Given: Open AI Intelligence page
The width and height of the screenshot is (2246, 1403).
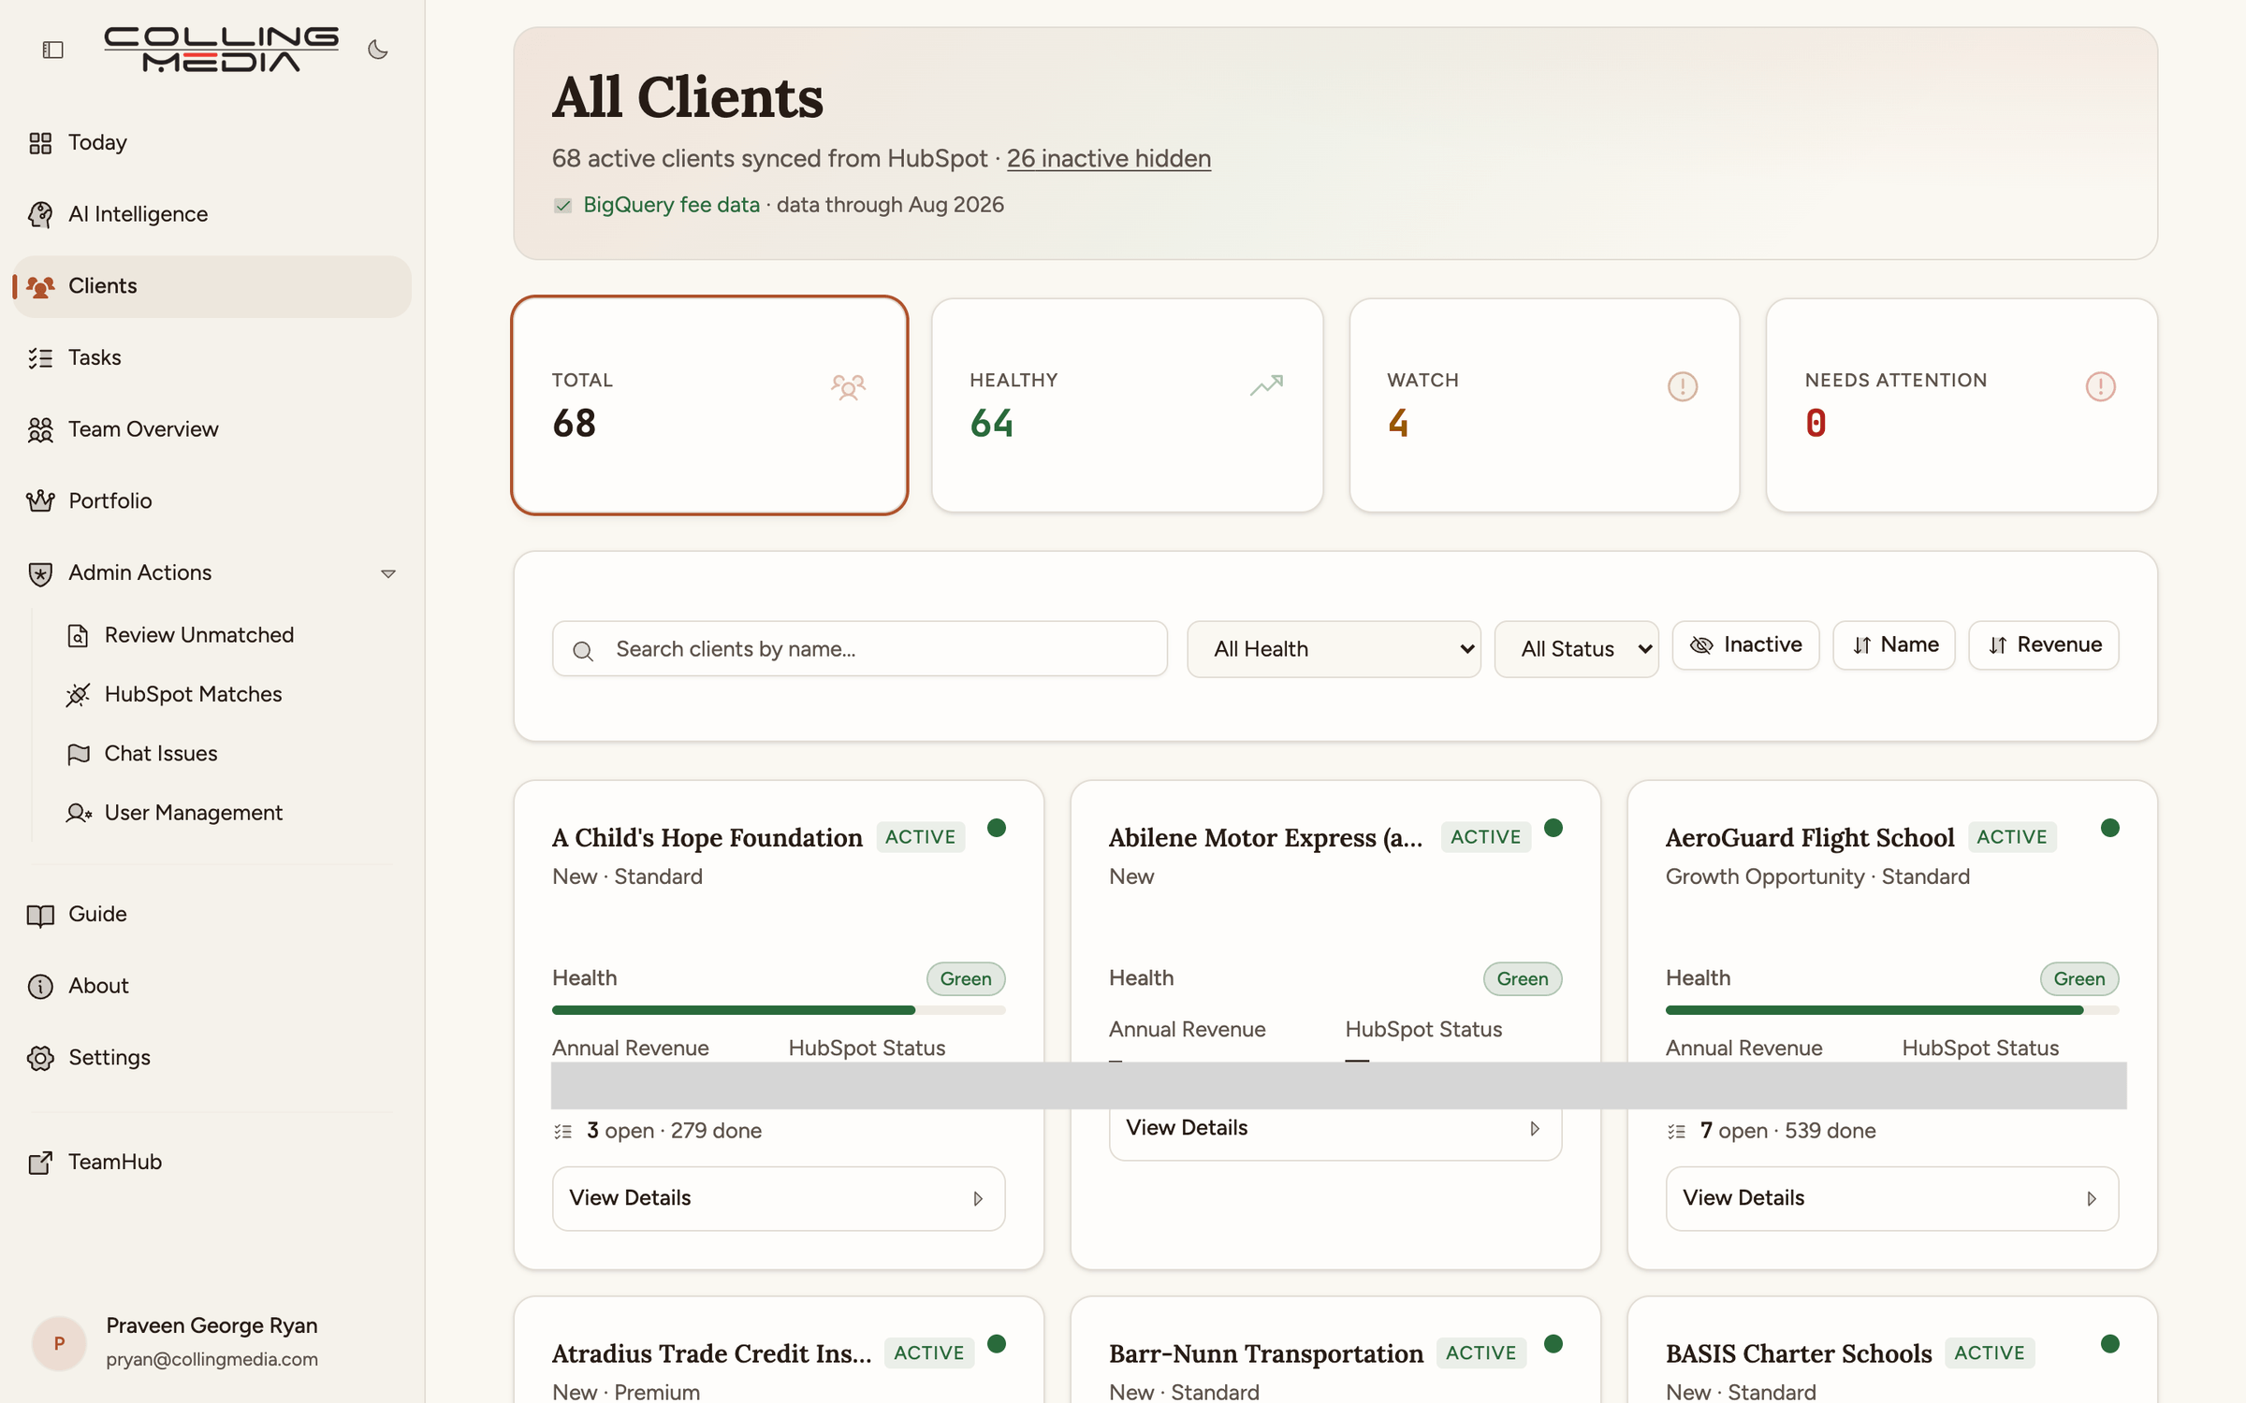Looking at the screenshot, I should click(212, 214).
